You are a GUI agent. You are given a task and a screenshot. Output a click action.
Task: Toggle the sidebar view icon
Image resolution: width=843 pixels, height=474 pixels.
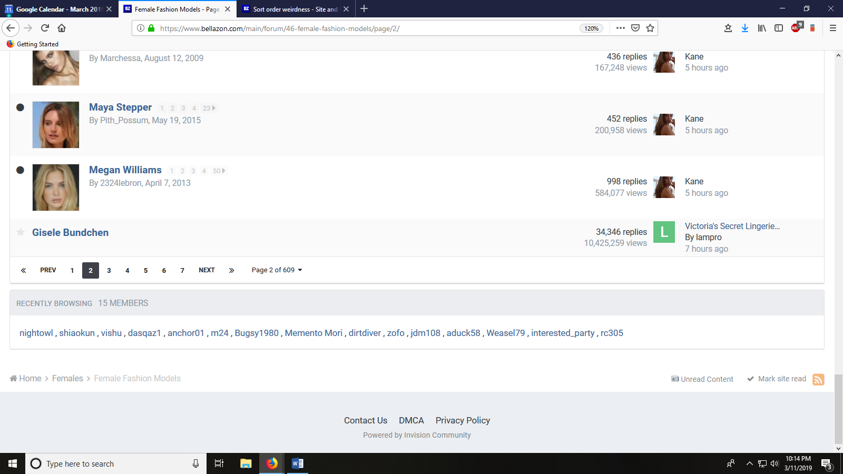pyautogui.click(x=779, y=28)
